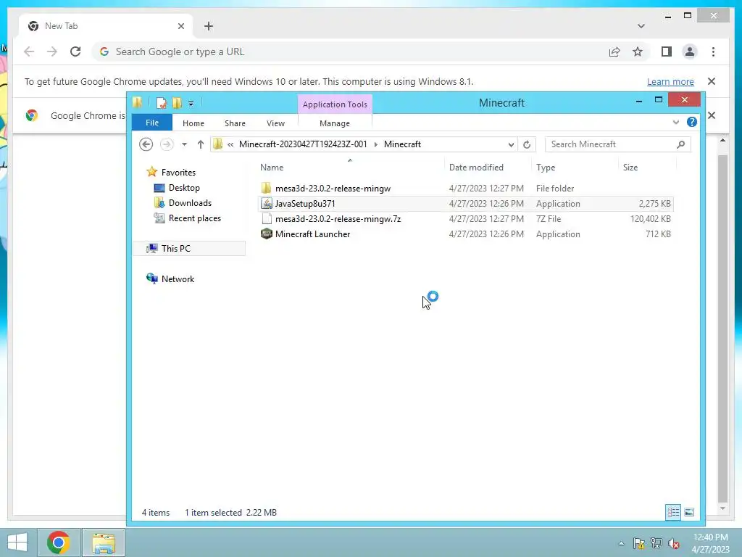Click the Learn more link in Chrome
Screen dimensions: 742x557
(670, 81)
